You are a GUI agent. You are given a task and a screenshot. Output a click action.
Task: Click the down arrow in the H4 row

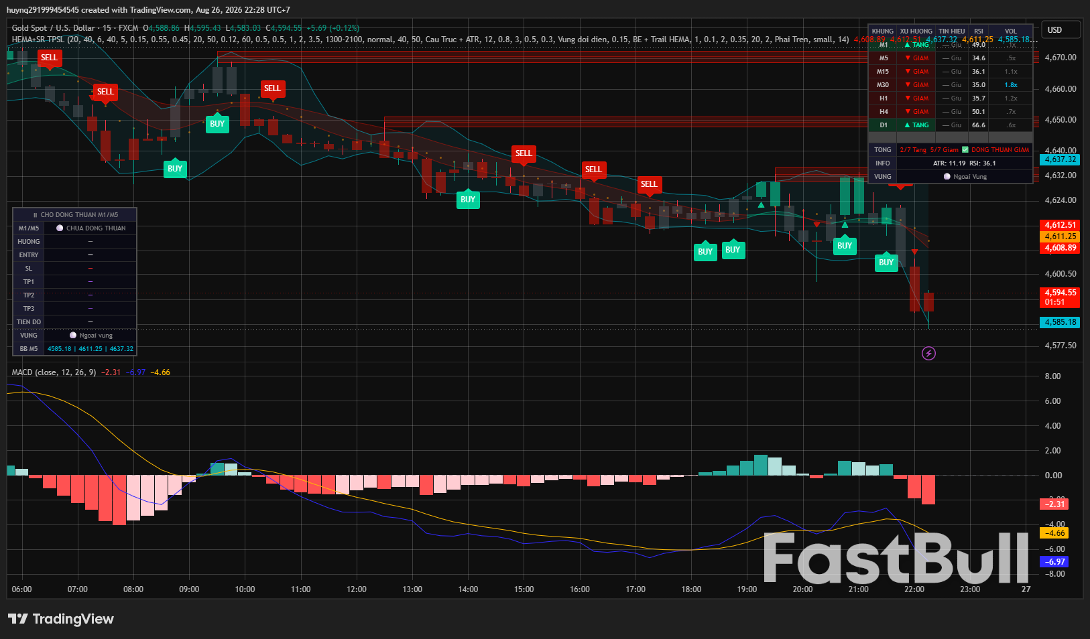click(x=908, y=112)
